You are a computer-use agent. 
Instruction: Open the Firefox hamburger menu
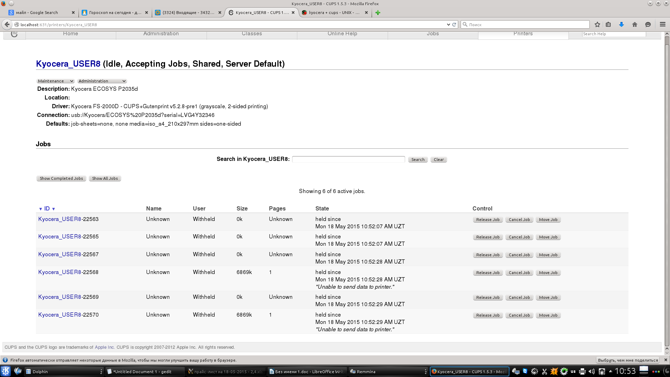pos(663,24)
